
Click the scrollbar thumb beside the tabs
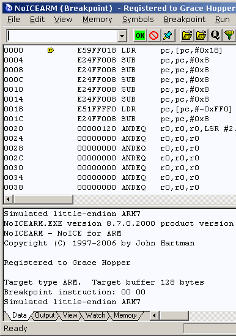point(174,315)
